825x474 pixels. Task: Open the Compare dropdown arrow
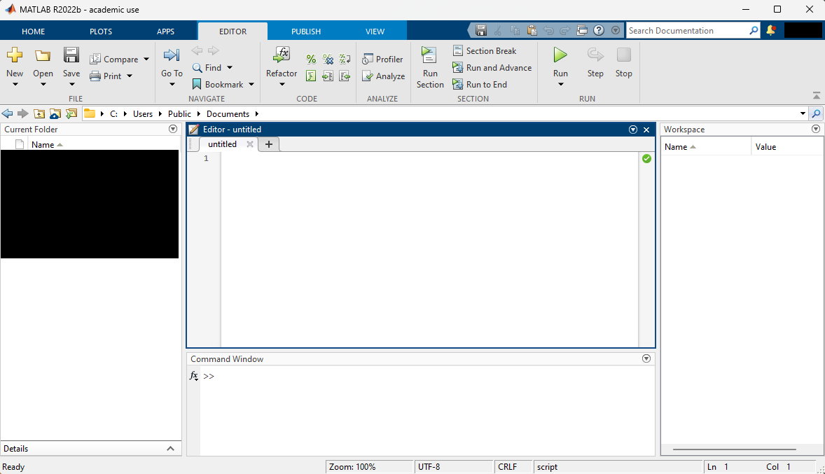[x=146, y=60]
